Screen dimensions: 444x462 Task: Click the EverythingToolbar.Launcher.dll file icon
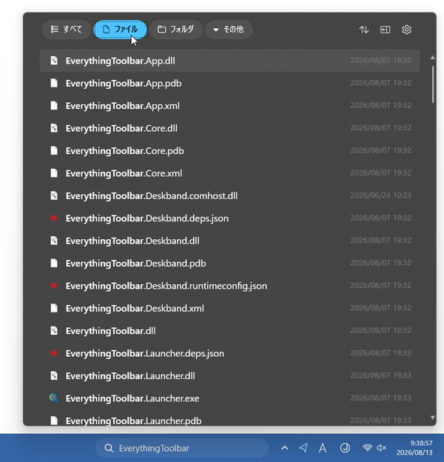[x=54, y=375]
